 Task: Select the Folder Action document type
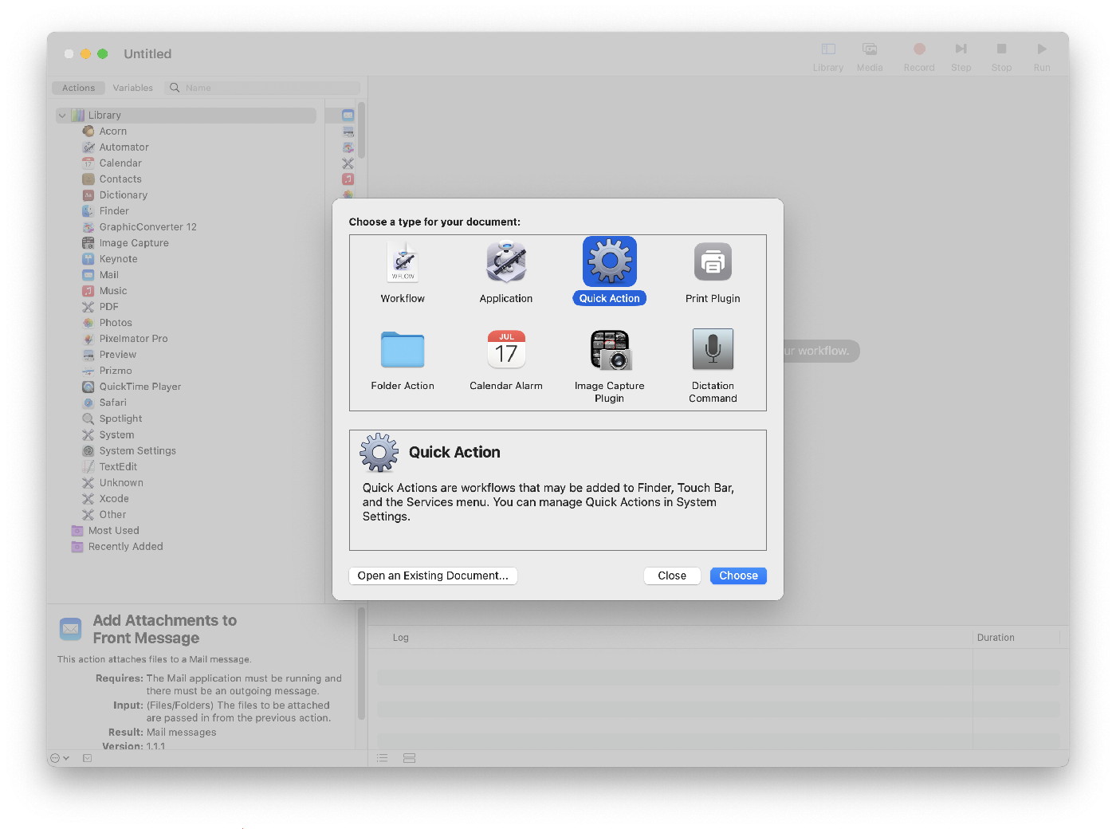[x=403, y=360]
